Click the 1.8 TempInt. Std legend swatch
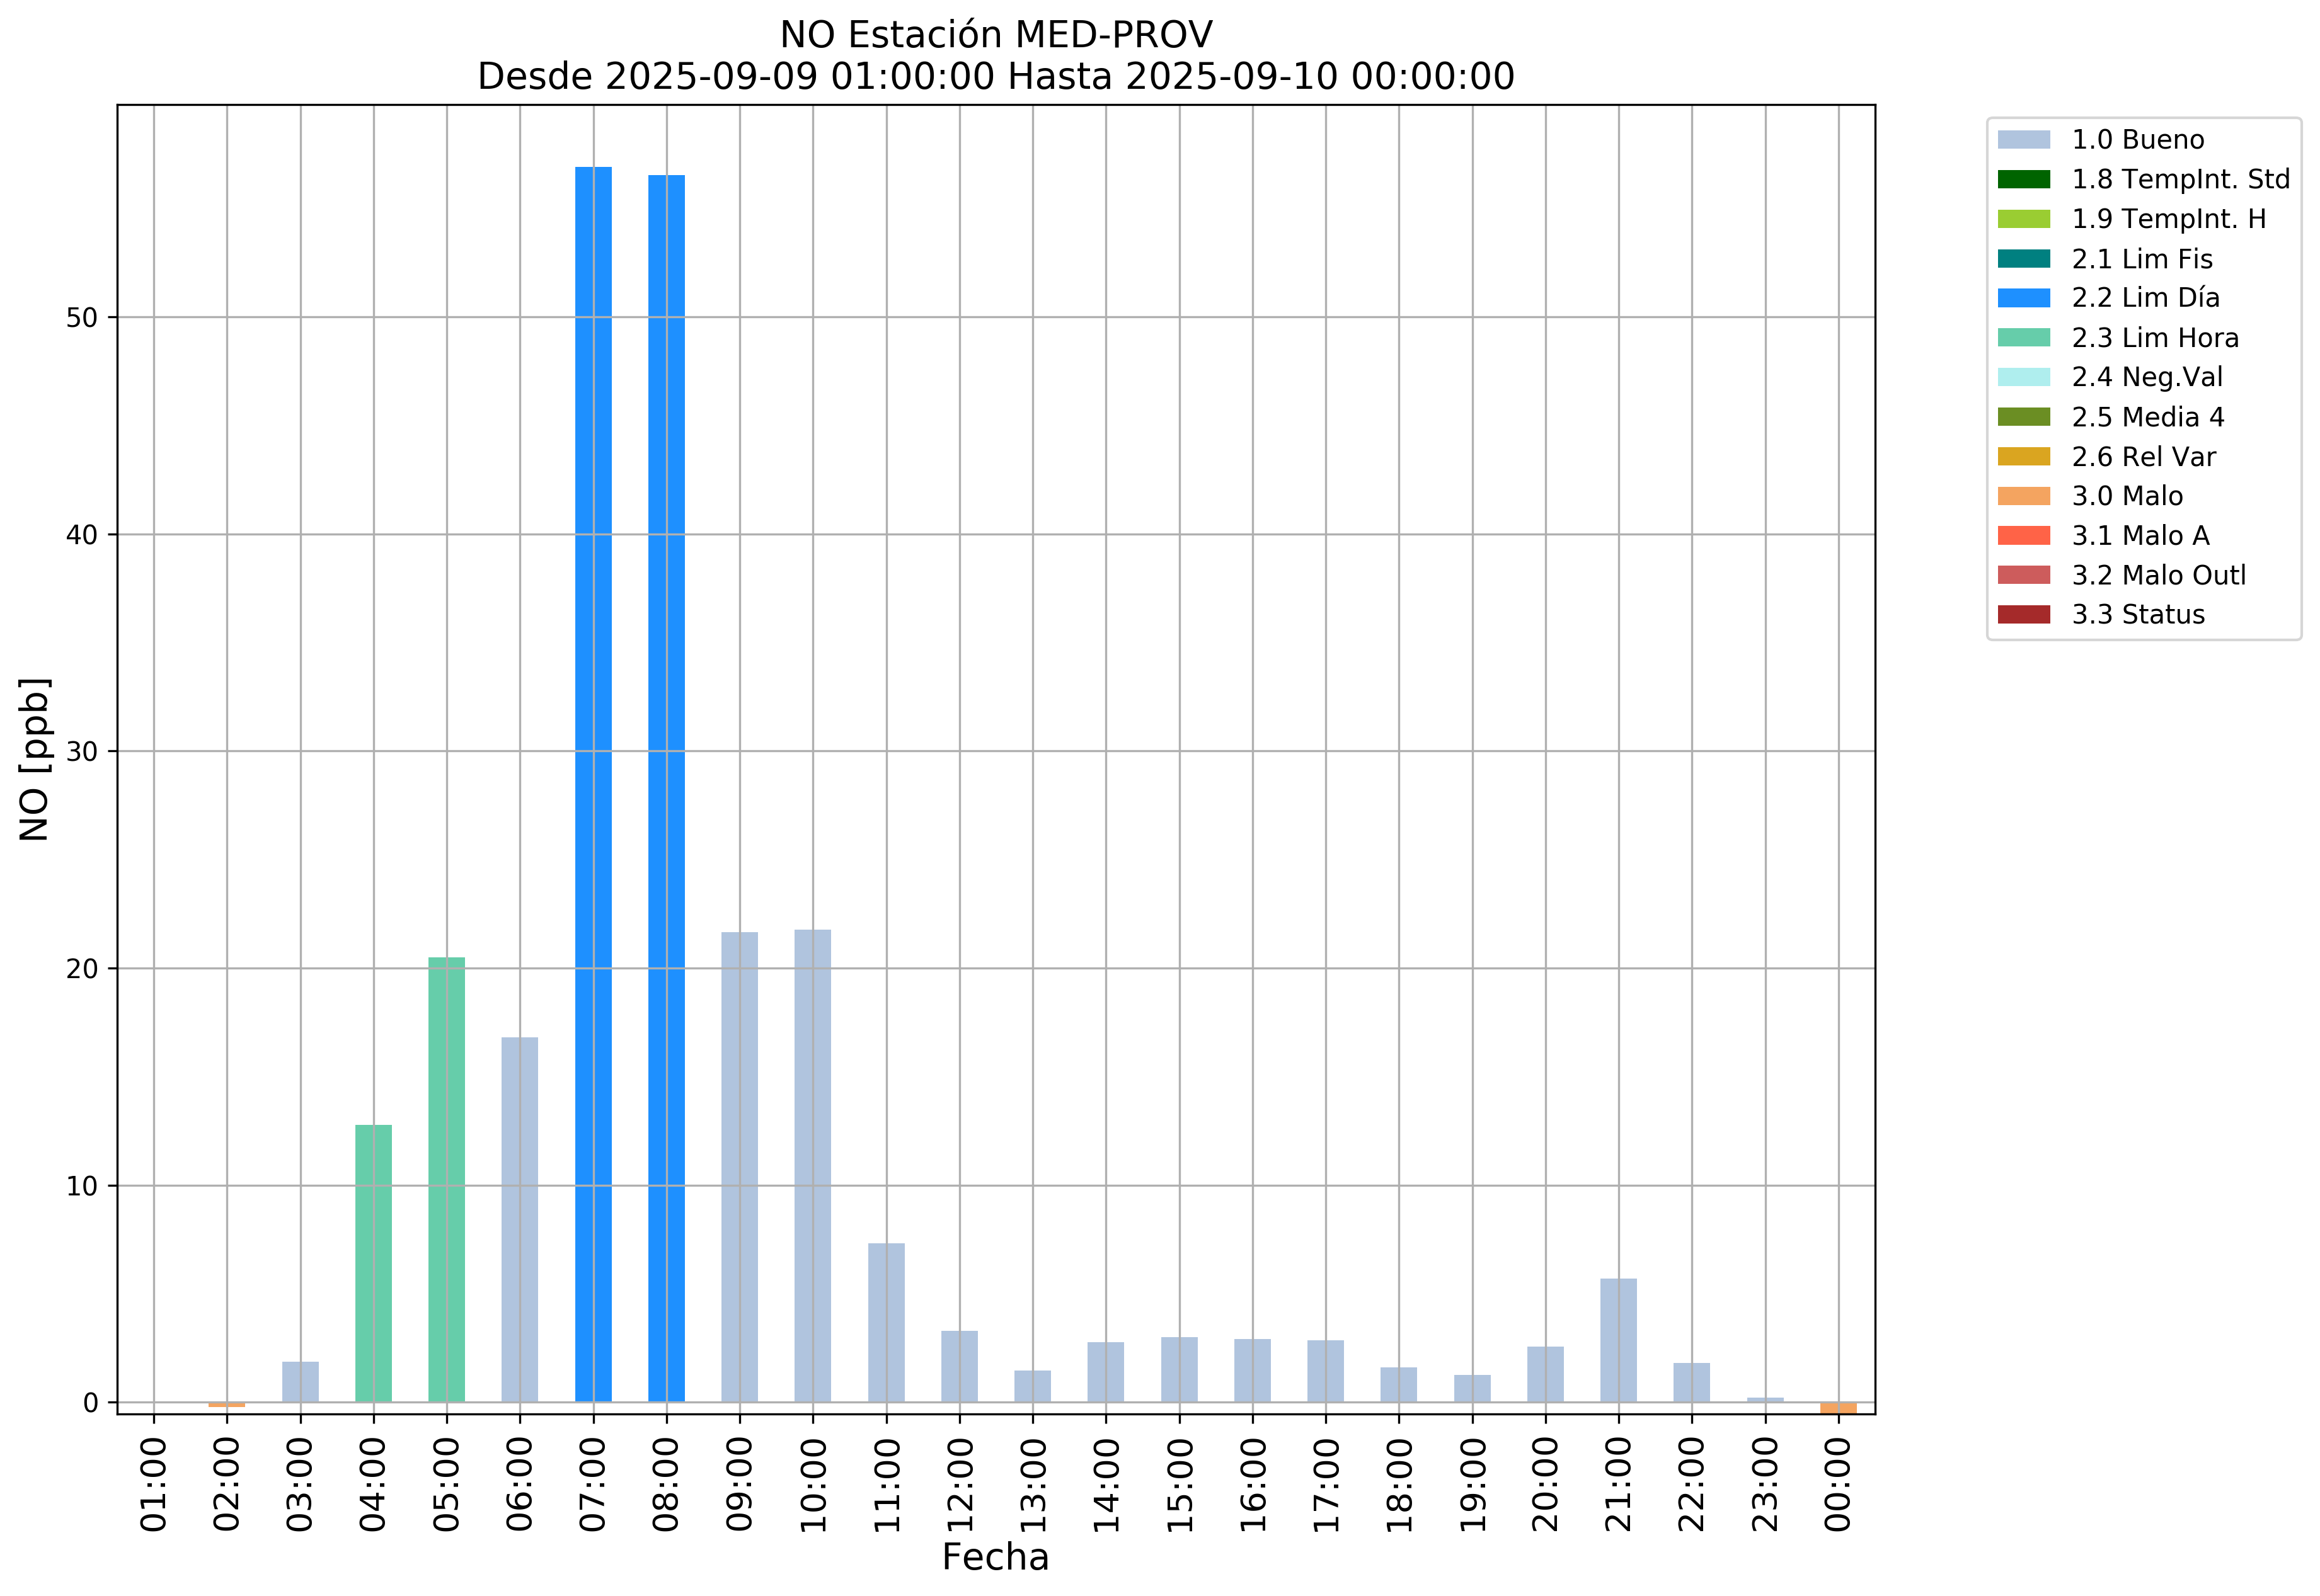This screenshot has width=2320, height=1596. tap(2023, 179)
